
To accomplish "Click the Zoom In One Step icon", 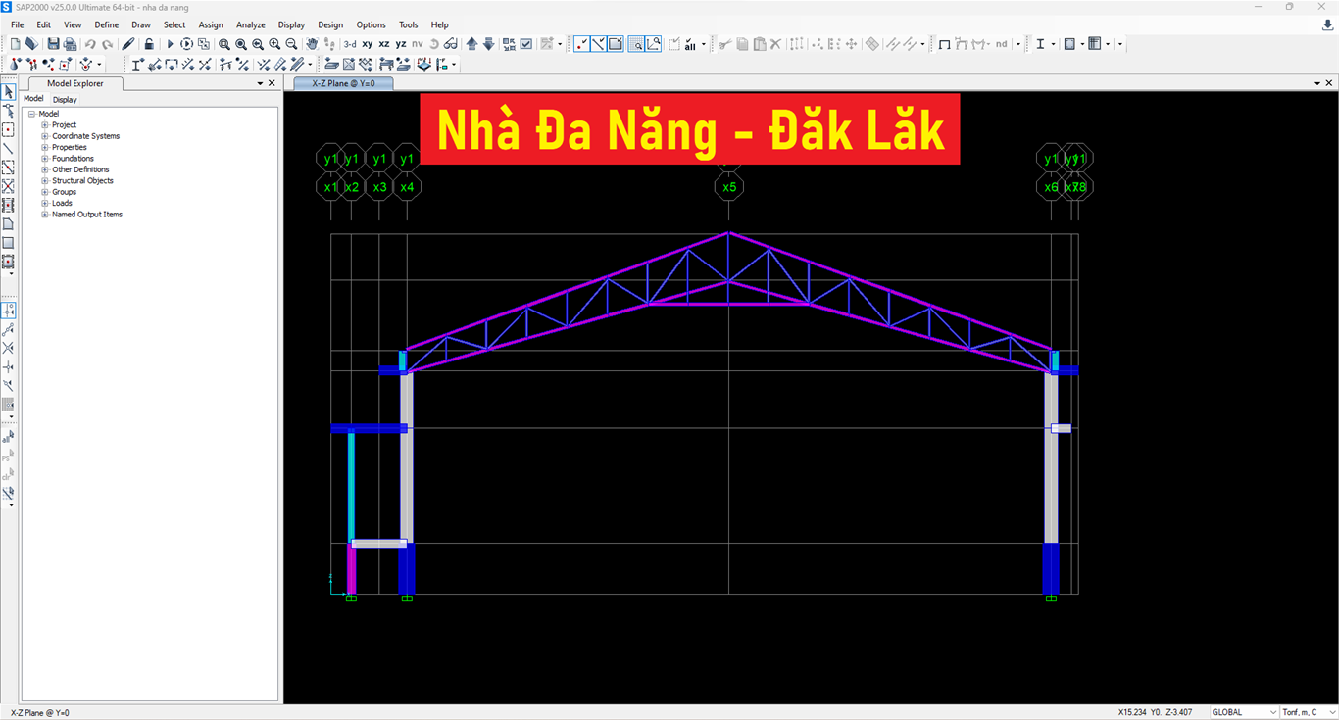I will pos(274,44).
